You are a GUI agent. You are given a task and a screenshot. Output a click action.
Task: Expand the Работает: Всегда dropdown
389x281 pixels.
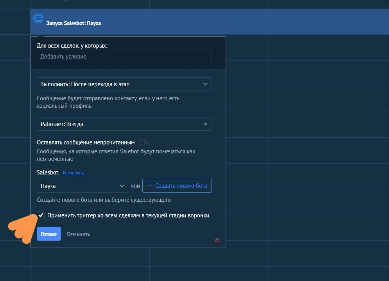click(x=124, y=124)
